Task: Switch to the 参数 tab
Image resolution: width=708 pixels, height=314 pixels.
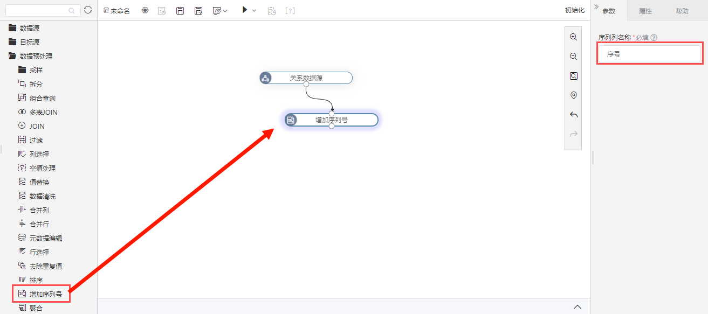Action: (x=609, y=11)
